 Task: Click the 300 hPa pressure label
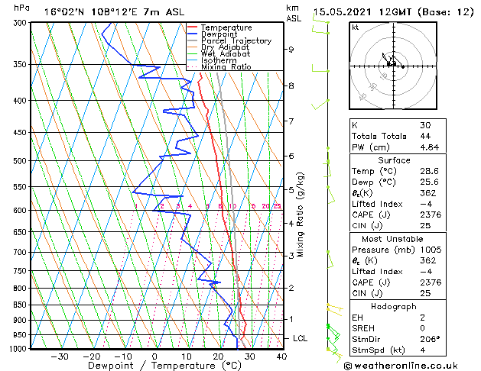(20, 23)
